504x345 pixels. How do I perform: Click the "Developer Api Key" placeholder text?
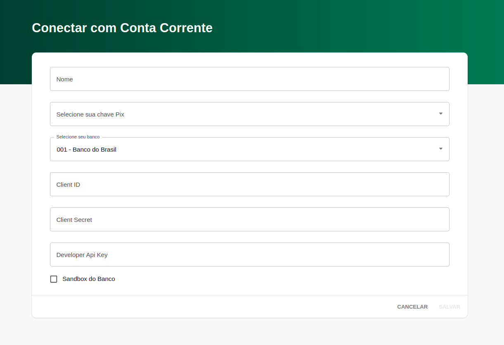(x=82, y=255)
